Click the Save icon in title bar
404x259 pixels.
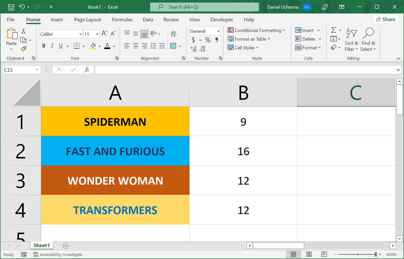tap(11, 7)
